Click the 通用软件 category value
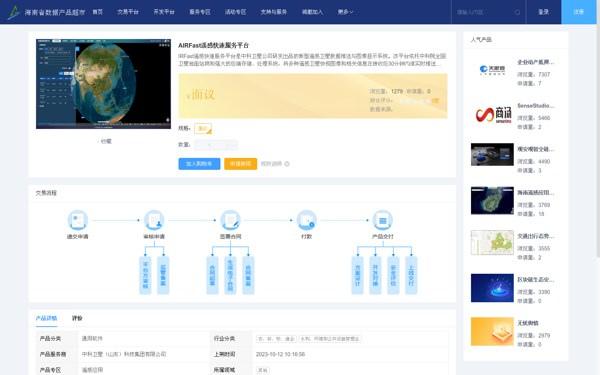This screenshot has width=600, height=375. (93, 339)
